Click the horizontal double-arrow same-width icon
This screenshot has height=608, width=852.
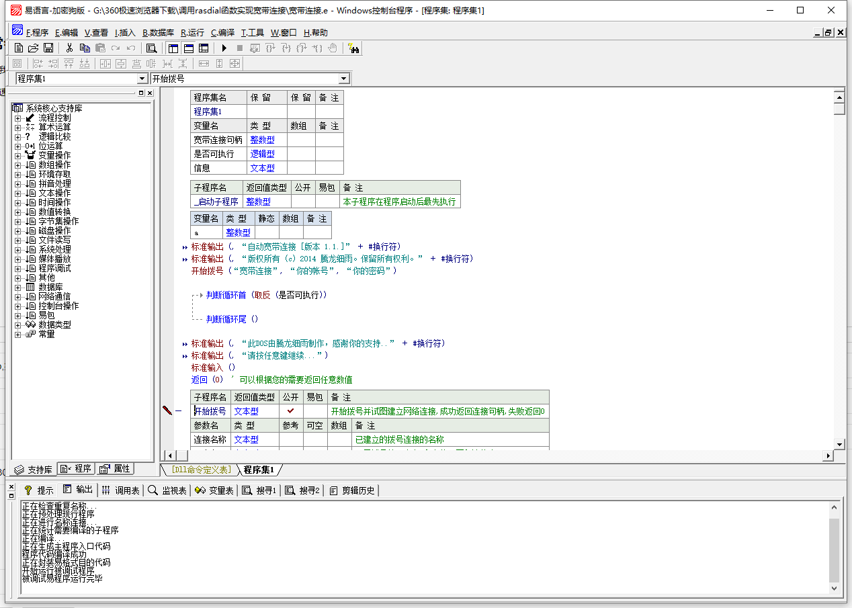(204, 63)
